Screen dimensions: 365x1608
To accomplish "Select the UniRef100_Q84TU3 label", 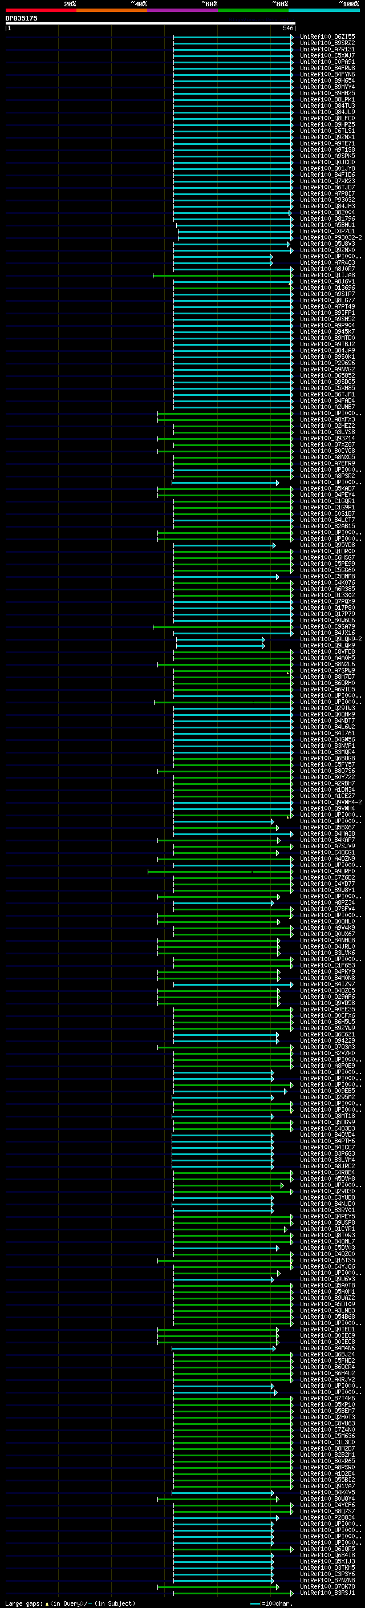I will point(327,106).
